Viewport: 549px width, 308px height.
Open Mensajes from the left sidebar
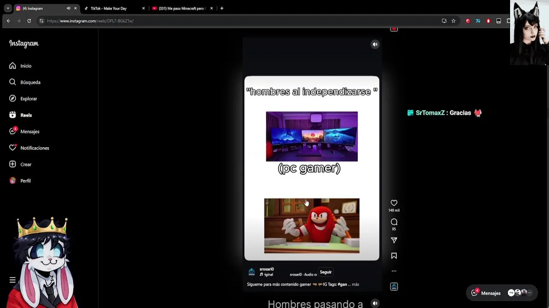coord(24,131)
